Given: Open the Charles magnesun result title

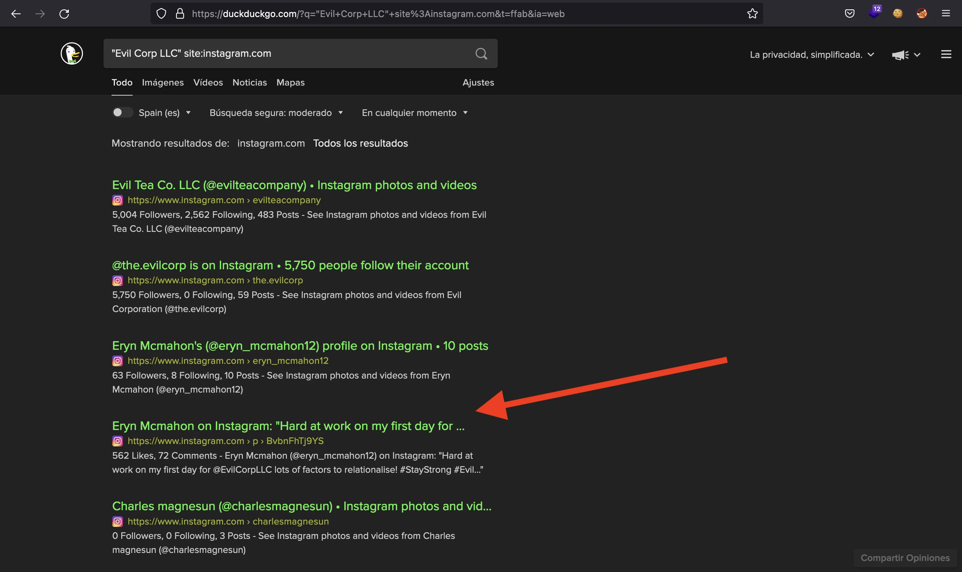Looking at the screenshot, I should [x=302, y=506].
